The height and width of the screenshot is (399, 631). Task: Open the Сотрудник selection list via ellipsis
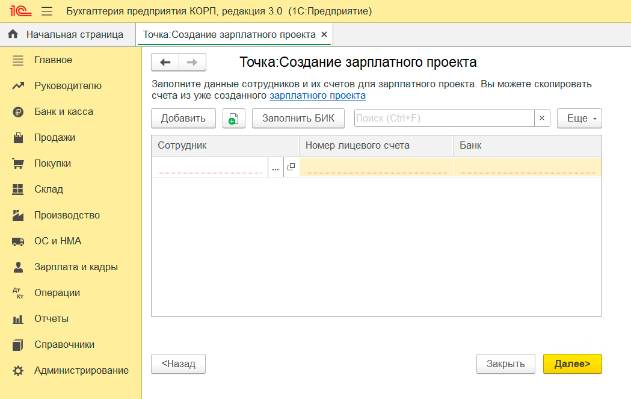click(275, 167)
